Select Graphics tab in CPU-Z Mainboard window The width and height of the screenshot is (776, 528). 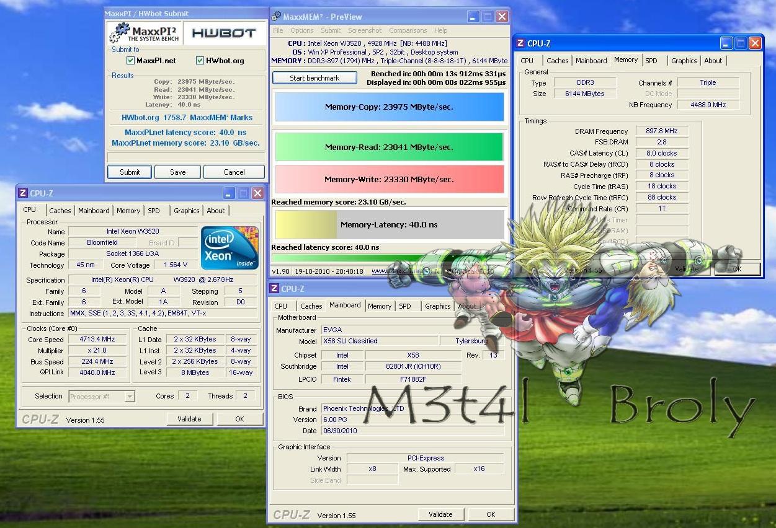(x=437, y=306)
